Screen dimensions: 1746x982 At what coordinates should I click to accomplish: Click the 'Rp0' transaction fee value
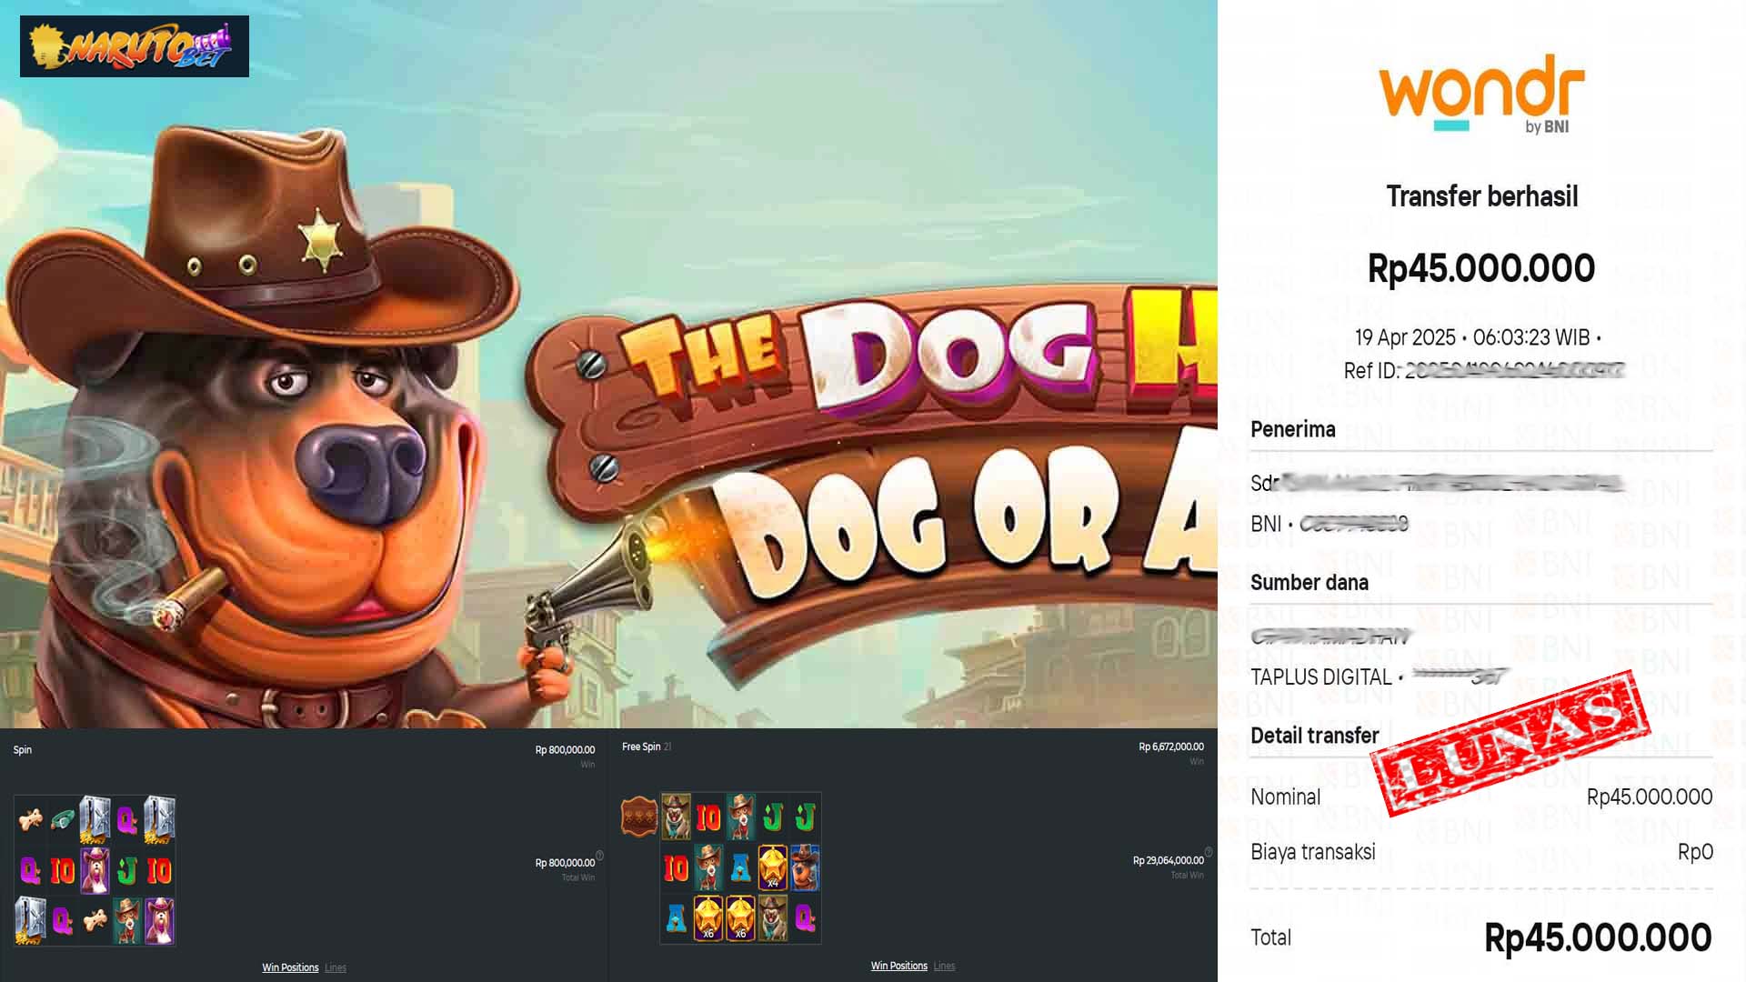tap(1695, 852)
